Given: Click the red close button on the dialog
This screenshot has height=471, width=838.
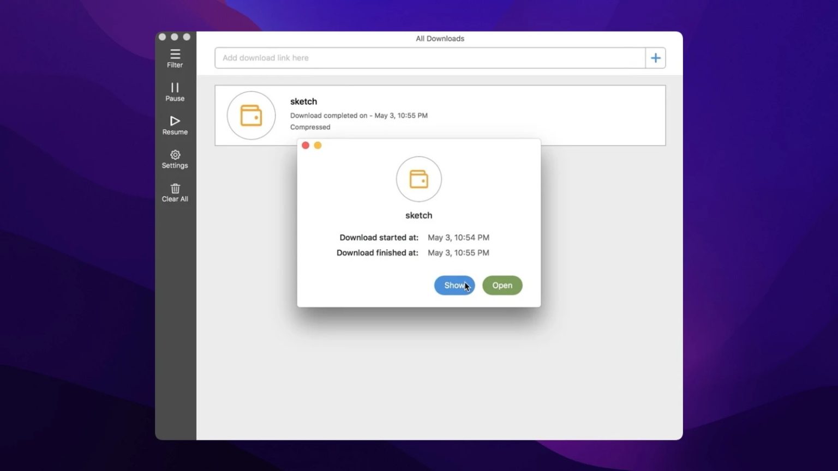Looking at the screenshot, I should tap(306, 145).
